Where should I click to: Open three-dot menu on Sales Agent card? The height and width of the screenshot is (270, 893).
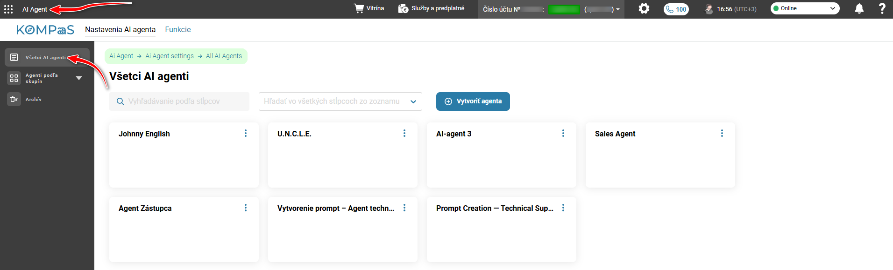[722, 133]
